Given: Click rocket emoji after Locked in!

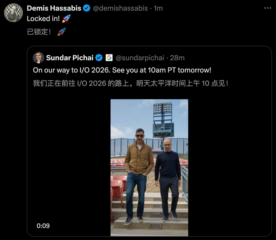Looking at the screenshot, I should (66, 18).
